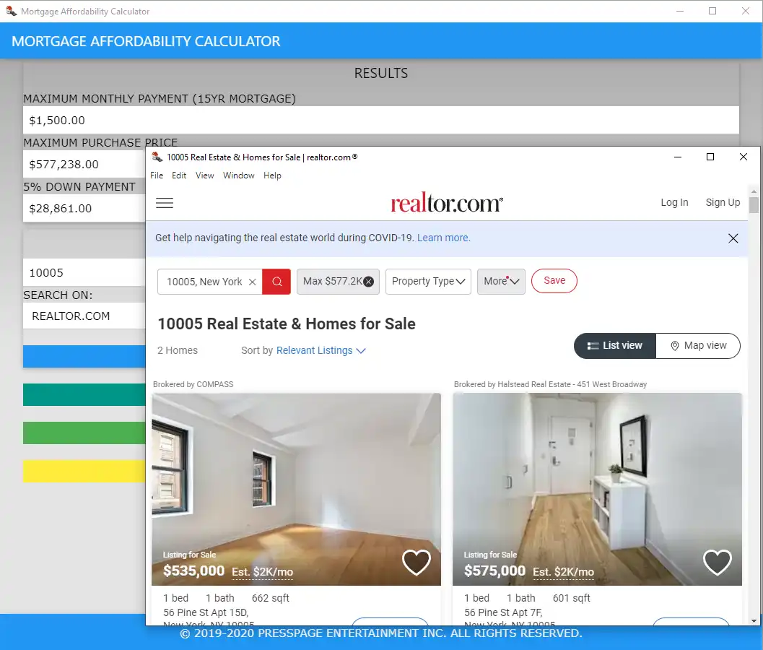Screen dimensions: 763x650
Task: Click the $1,500.00 maximum monthly payment field
Action: click(x=381, y=121)
